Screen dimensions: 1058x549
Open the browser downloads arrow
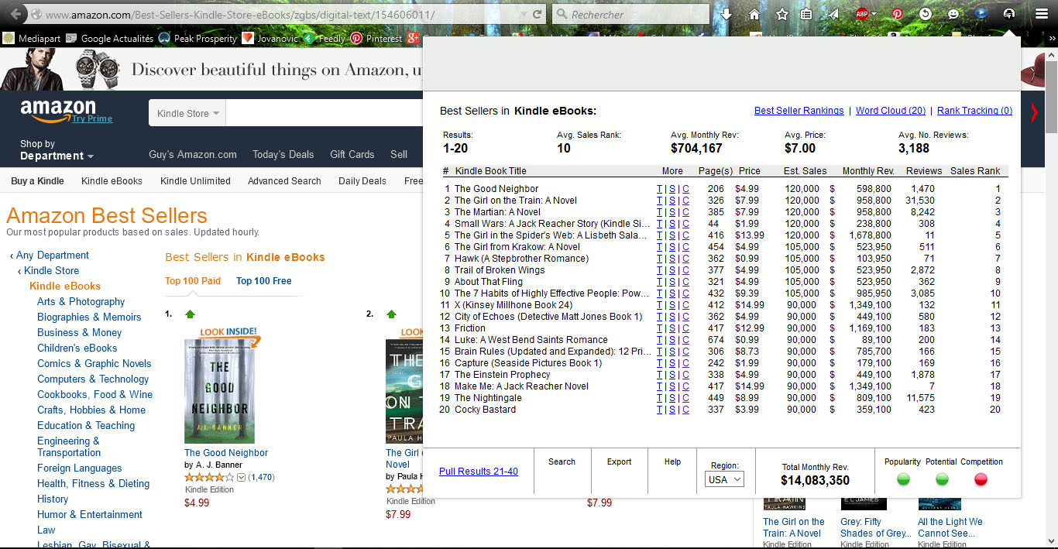tap(727, 14)
